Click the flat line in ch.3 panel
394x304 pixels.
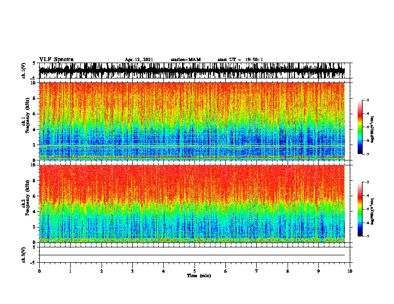click(x=192, y=255)
